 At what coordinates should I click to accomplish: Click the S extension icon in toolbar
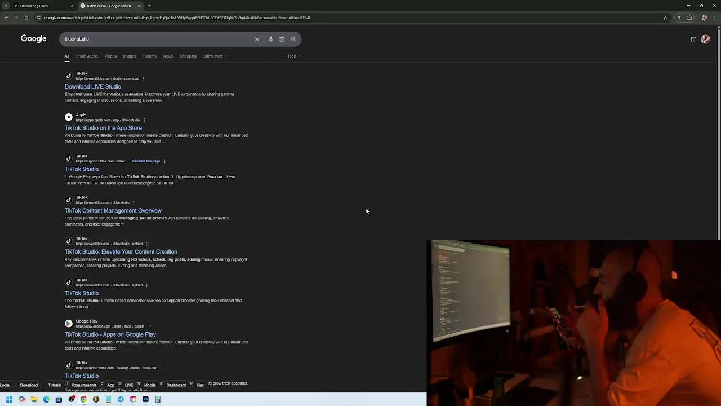679,17
